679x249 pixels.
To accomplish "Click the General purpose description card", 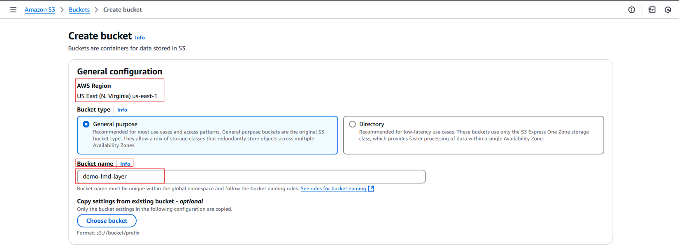I will [208, 139].
